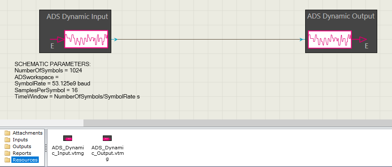Viewport: 392px width, 167px height.
Task: Click the magenta E input arrow in ADS Dynamic Input
Action: coord(57,40)
